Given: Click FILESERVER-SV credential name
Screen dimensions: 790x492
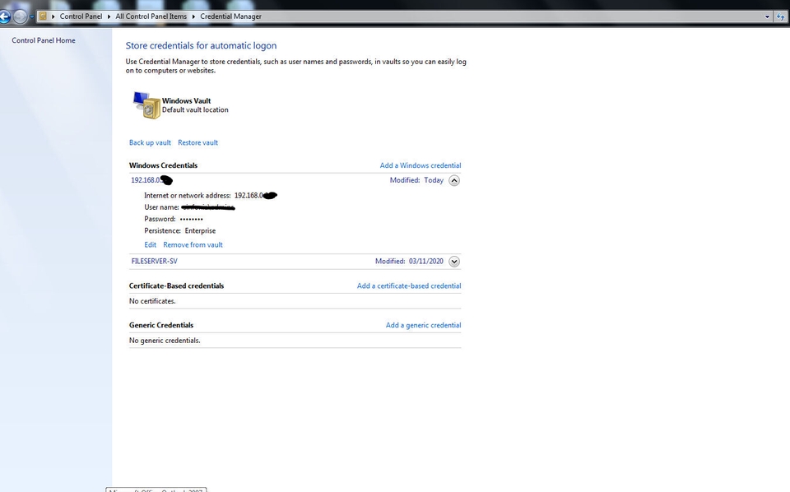Looking at the screenshot, I should pyautogui.click(x=154, y=261).
